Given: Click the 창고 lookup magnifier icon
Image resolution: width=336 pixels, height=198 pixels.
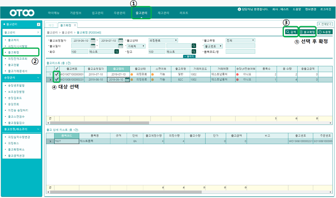Looking at the screenshot, I should point(194,51).
